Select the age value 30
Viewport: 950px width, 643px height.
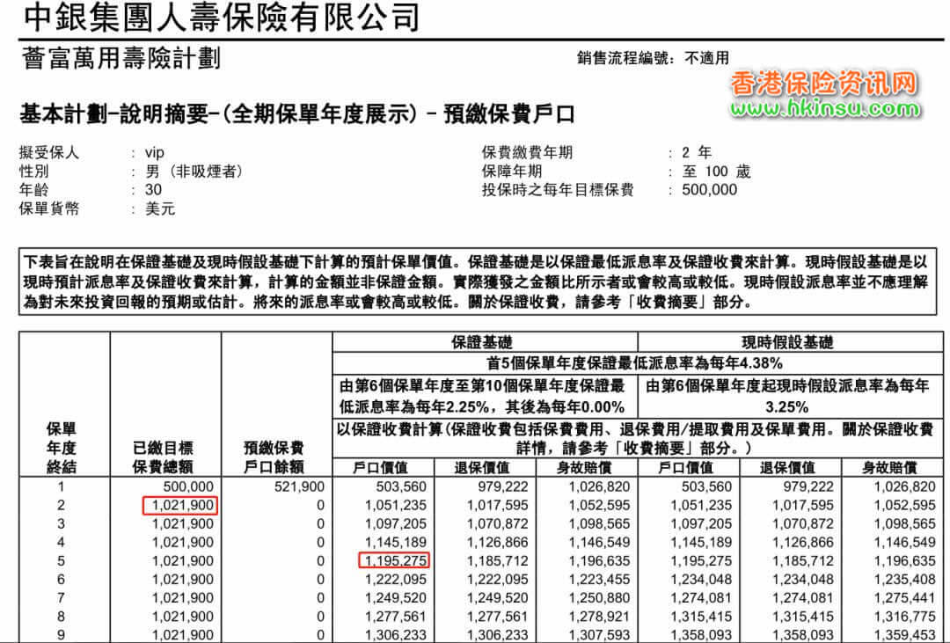coord(153,190)
